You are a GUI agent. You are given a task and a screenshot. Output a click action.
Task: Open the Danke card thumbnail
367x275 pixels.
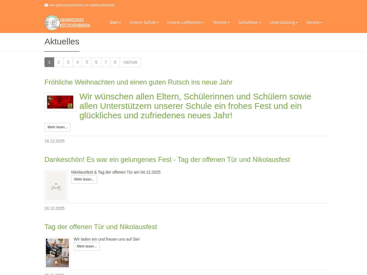[56, 186]
